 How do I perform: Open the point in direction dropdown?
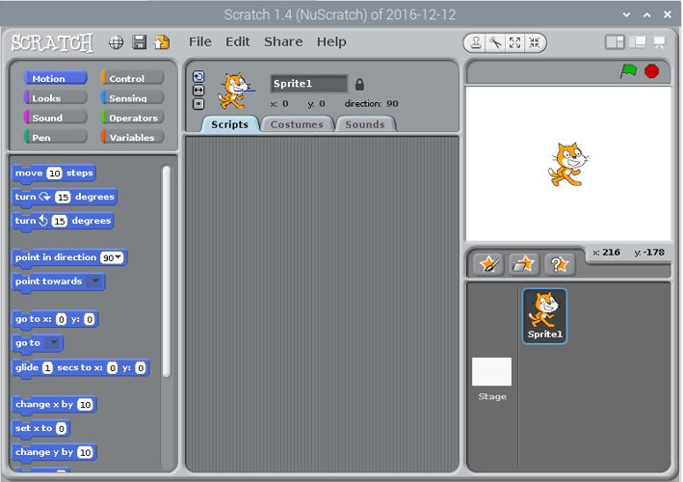pyautogui.click(x=119, y=258)
